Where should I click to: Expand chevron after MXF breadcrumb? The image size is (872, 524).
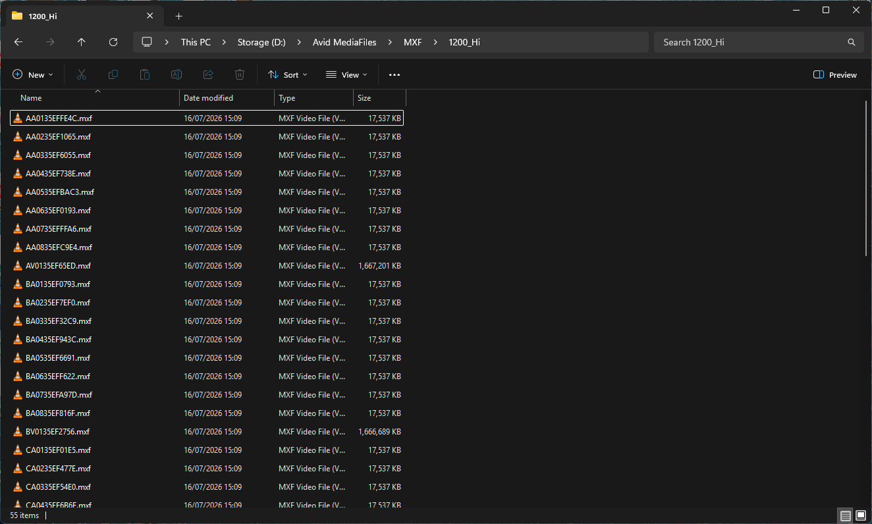435,42
